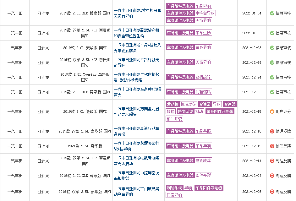Click model cell 2021款 2.5L 豪华版
This screenshot has width=296, height=201.
pos(85,146)
